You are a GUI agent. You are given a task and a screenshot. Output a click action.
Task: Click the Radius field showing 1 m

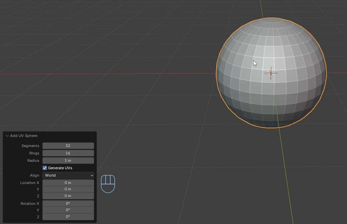[68, 161]
